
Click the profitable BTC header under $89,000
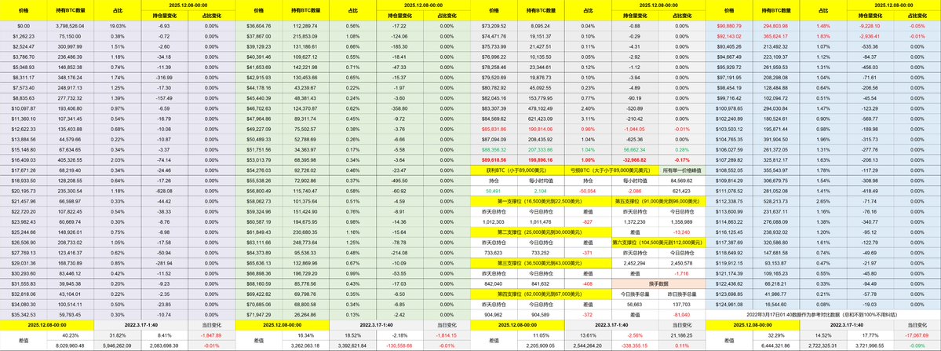(x=518, y=171)
